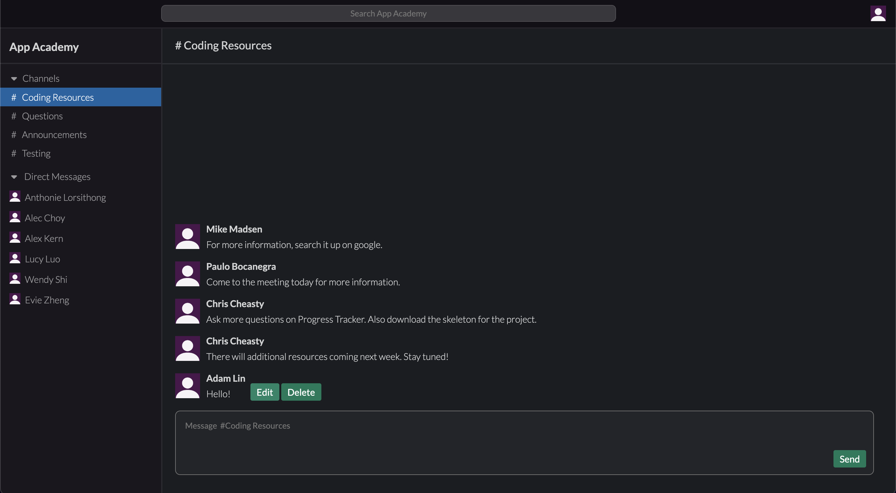Click the avatar icon next to Evie Zheng
The height and width of the screenshot is (493, 896).
coord(15,299)
